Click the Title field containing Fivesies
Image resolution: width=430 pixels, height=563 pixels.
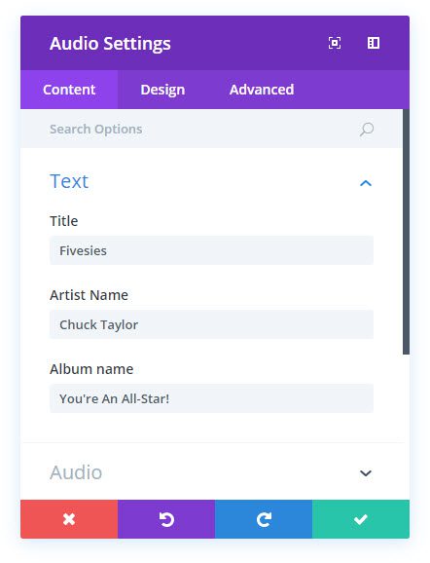pyautogui.click(x=211, y=250)
